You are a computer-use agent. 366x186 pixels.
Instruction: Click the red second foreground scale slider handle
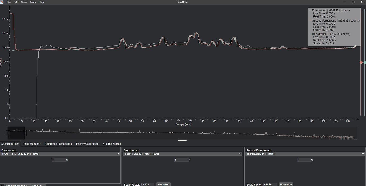point(361,62)
